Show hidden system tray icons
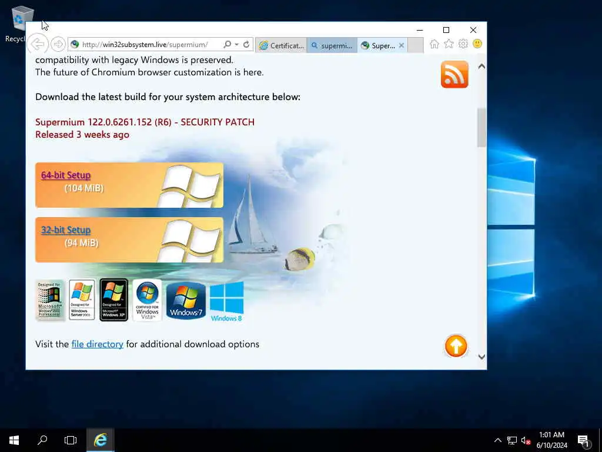This screenshot has width=602, height=452. tap(497, 440)
